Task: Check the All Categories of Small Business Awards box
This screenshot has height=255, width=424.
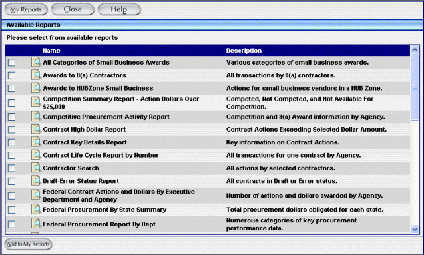Action: [x=11, y=63]
